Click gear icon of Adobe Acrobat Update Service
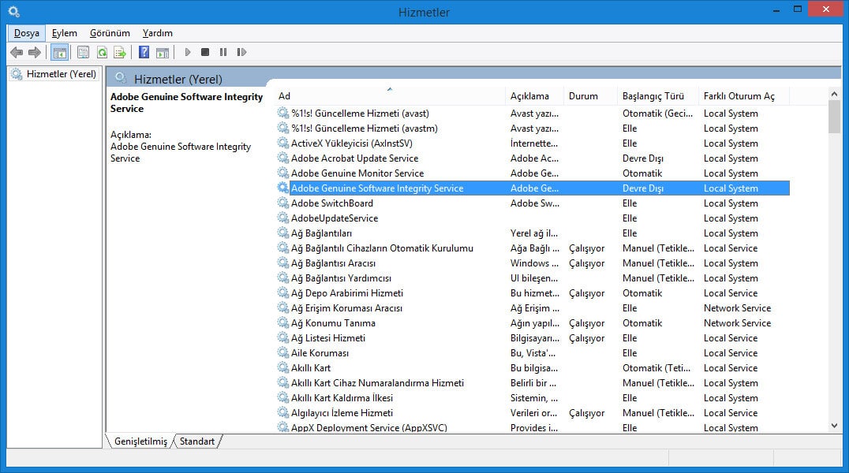This screenshot has height=473, width=849. click(x=282, y=158)
